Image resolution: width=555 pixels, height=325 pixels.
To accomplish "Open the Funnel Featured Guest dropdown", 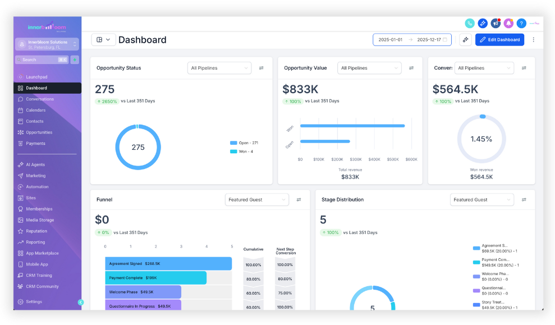I will click(x=257, y=200).
